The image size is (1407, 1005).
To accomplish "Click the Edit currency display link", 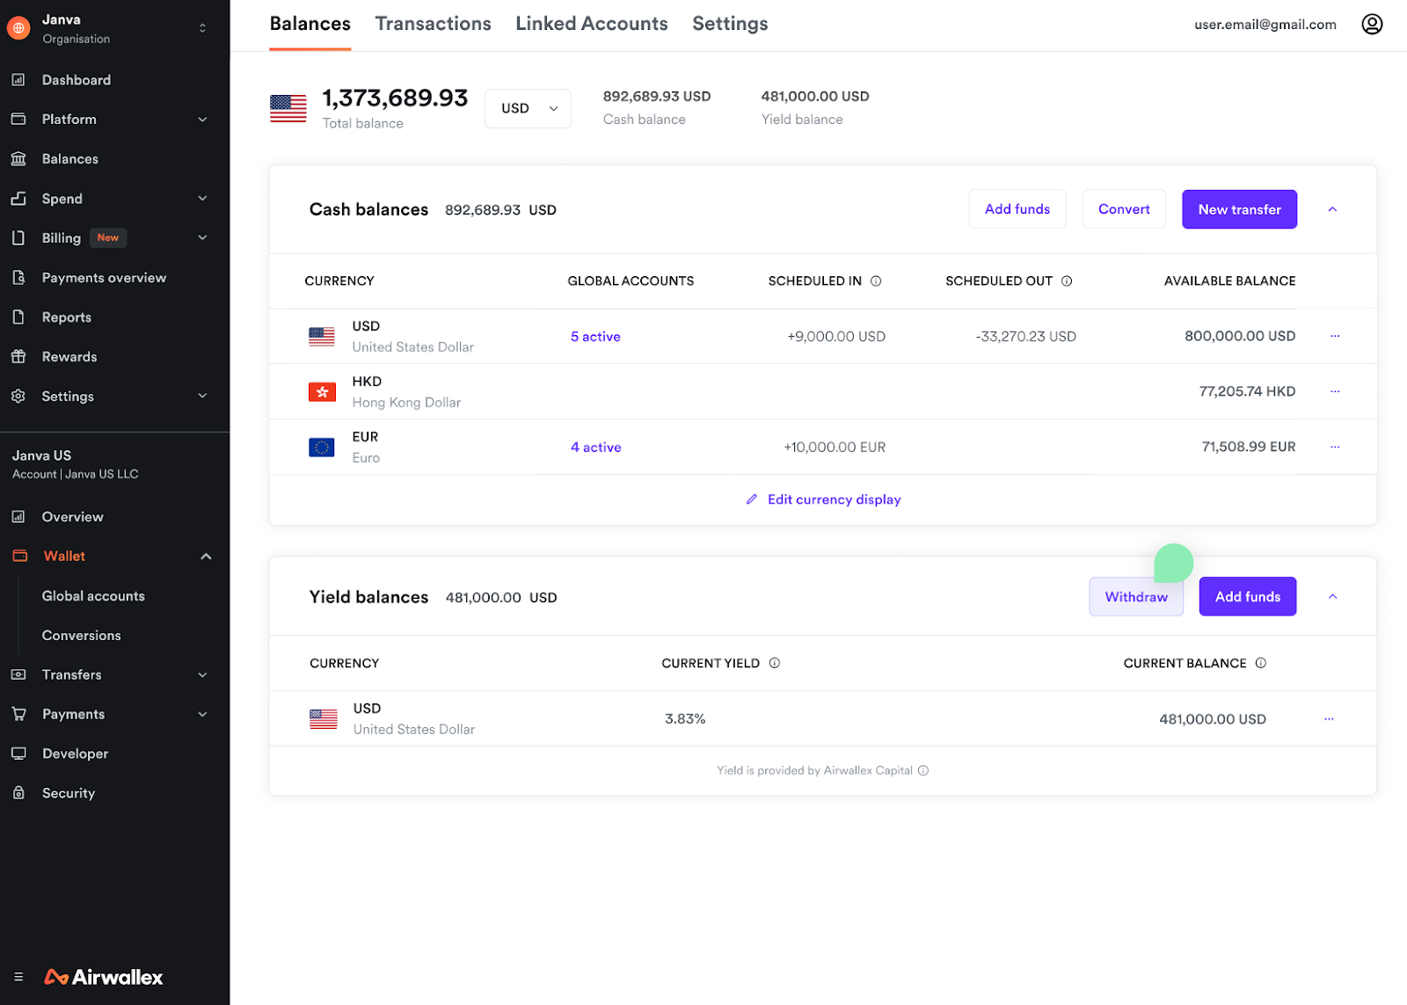I will 824,499.
